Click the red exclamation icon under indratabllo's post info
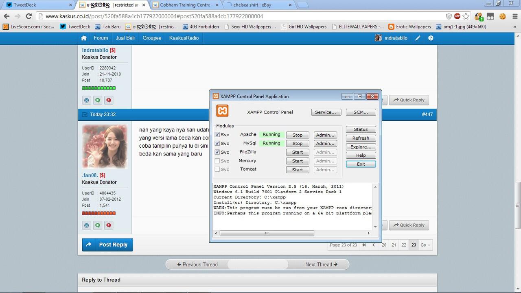Screen dimensions: 521x293 point(109,100)
